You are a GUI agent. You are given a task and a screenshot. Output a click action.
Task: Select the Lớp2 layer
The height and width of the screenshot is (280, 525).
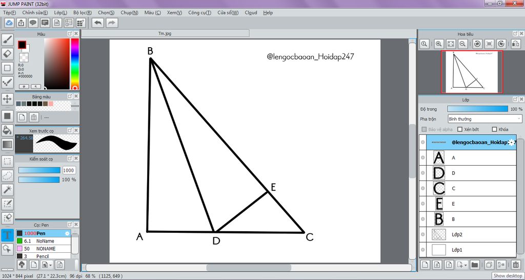tap(471, 234)
